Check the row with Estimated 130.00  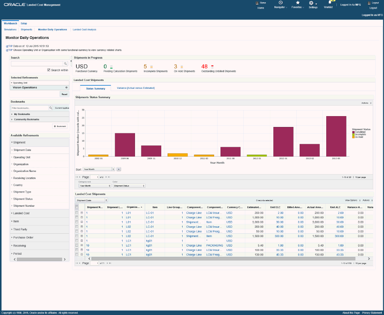(76, 254)
